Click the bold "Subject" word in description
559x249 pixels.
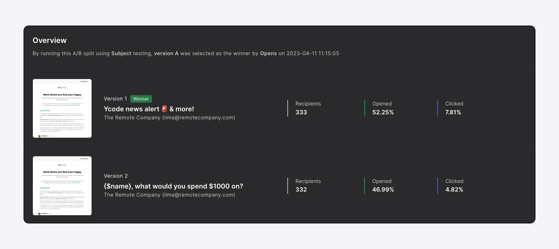click(121, 53)
